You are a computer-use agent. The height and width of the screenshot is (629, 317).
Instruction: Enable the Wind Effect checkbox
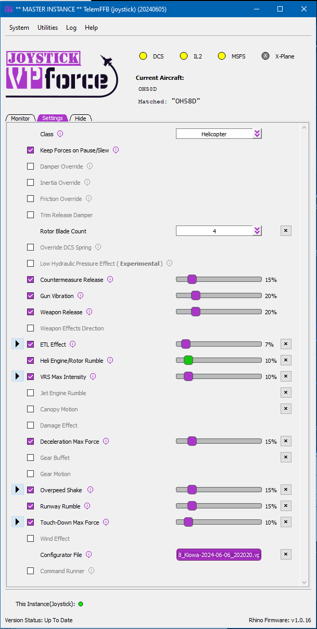pos(31,539)
